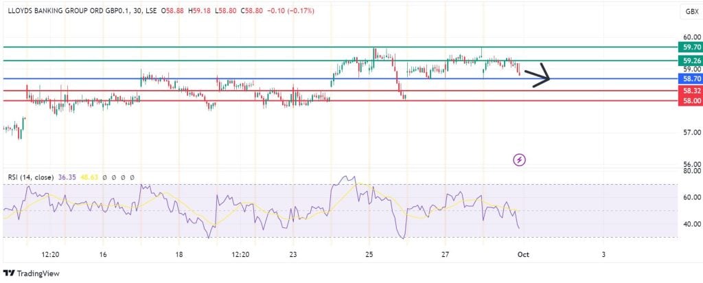The width and height of the screenshot is (703, 283).
Task: Click the 18 date label on time axis
Action: coord(179,254)
